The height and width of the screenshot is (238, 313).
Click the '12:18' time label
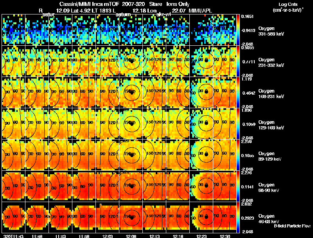pyautogui.click(x=178, y=236)
